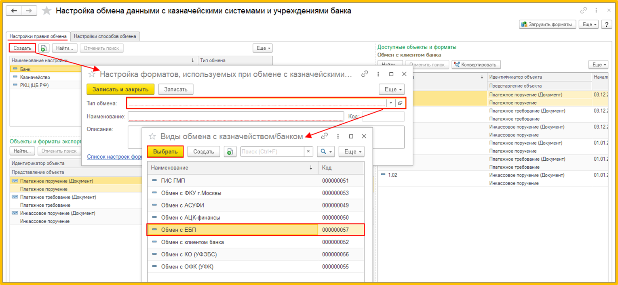Sort by Наименование column in Виды обмена

coord(233,168)
